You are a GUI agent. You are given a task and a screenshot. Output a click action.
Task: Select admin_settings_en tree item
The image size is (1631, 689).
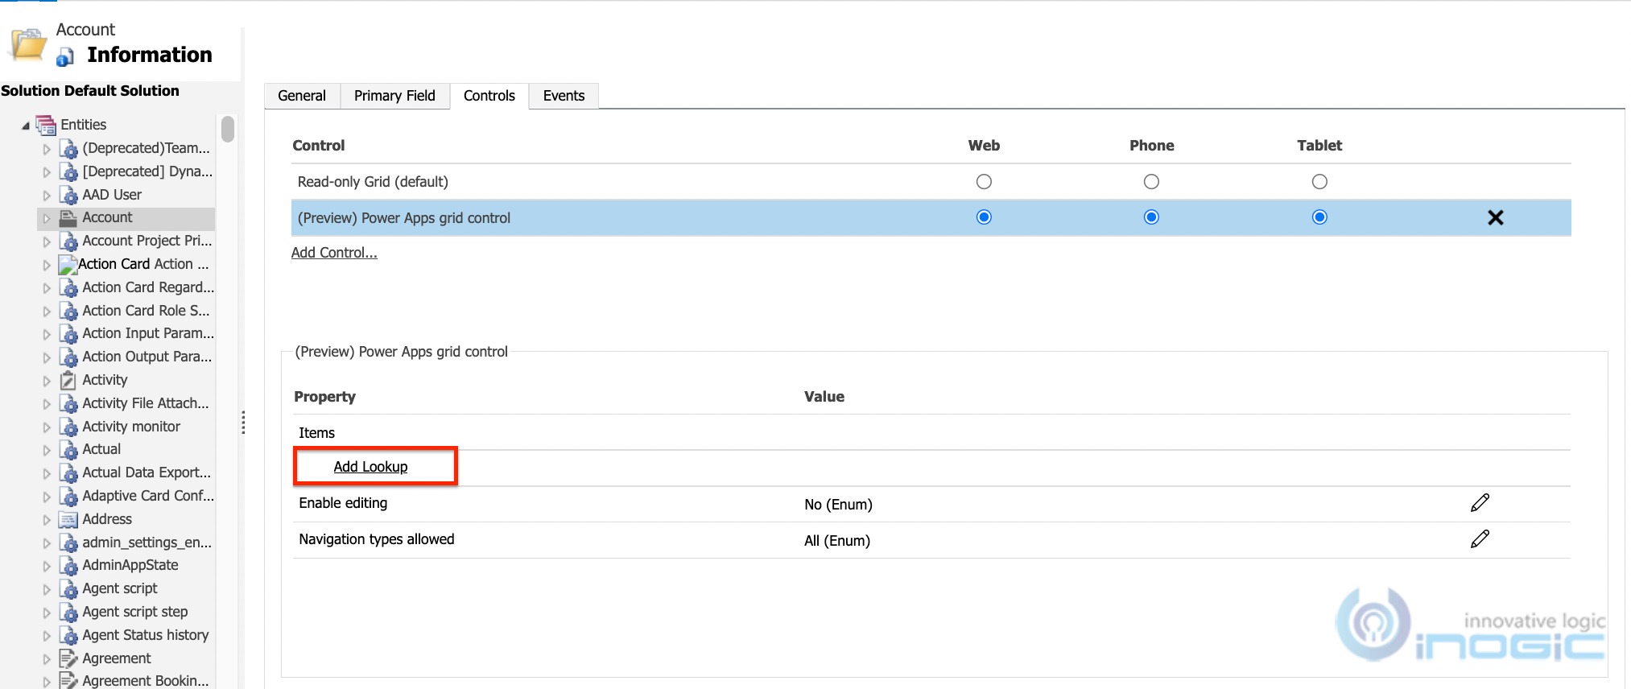coord(147,543)
